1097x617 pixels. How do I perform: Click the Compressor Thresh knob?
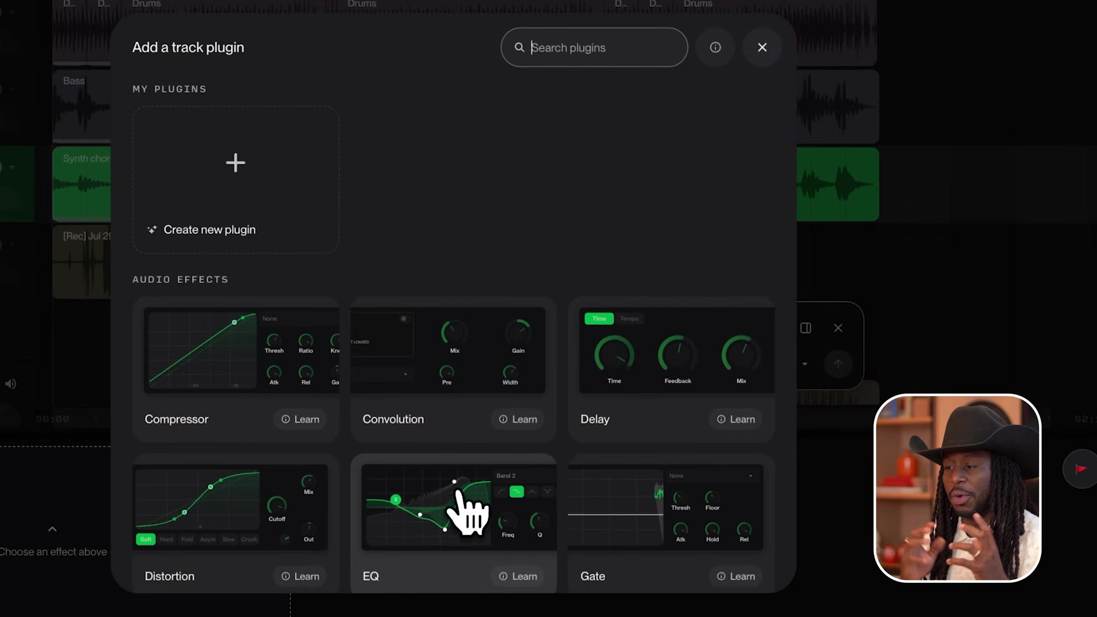[x=274, y=340]
